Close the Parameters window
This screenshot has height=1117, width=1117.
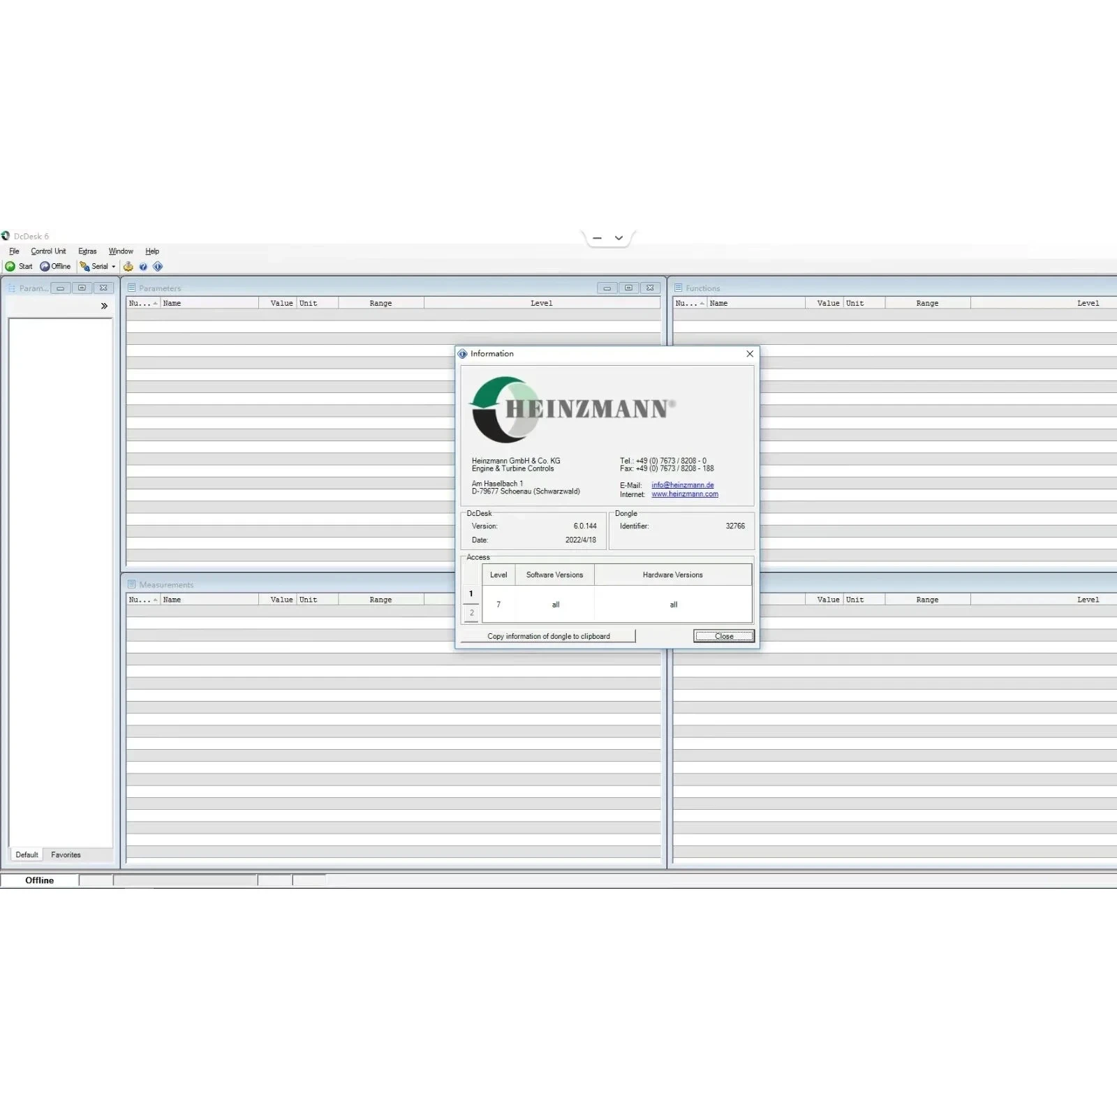tap(650, 288)
